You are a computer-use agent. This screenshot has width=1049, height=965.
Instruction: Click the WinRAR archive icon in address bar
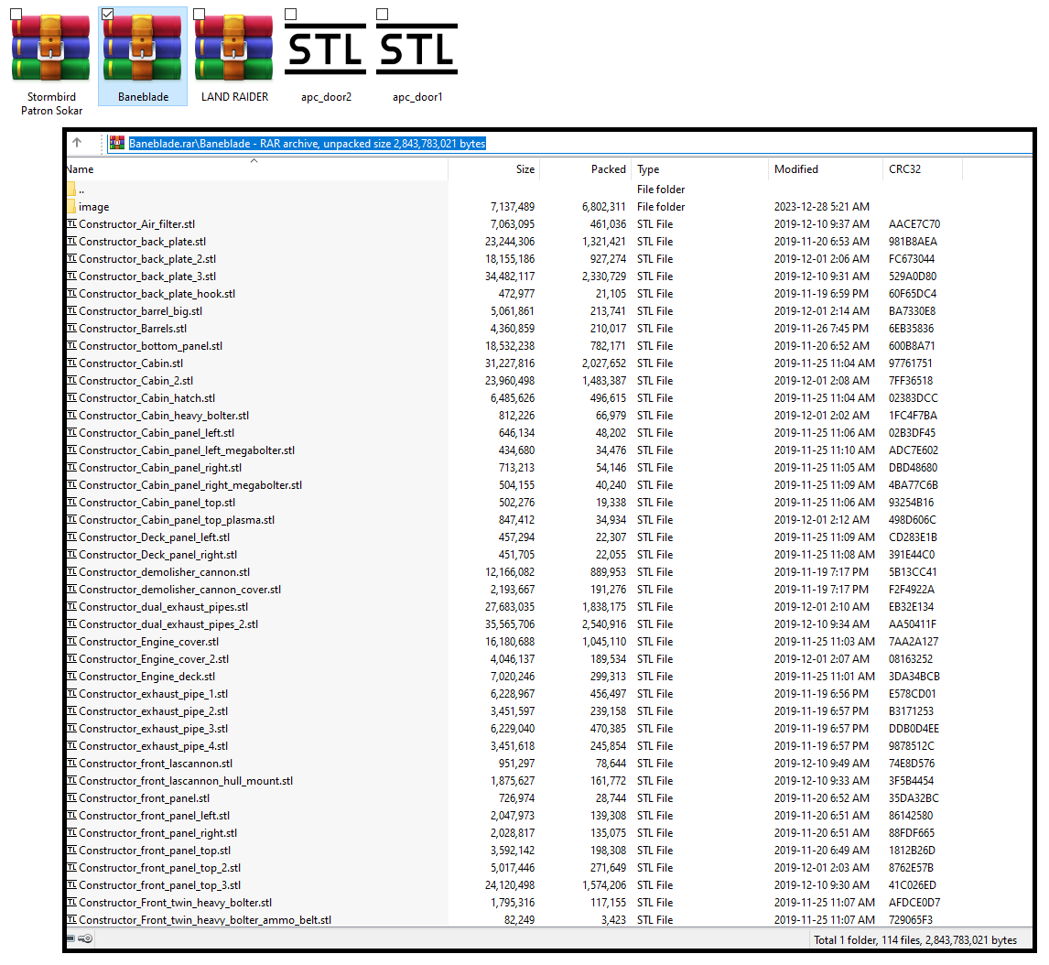(117, 143)
